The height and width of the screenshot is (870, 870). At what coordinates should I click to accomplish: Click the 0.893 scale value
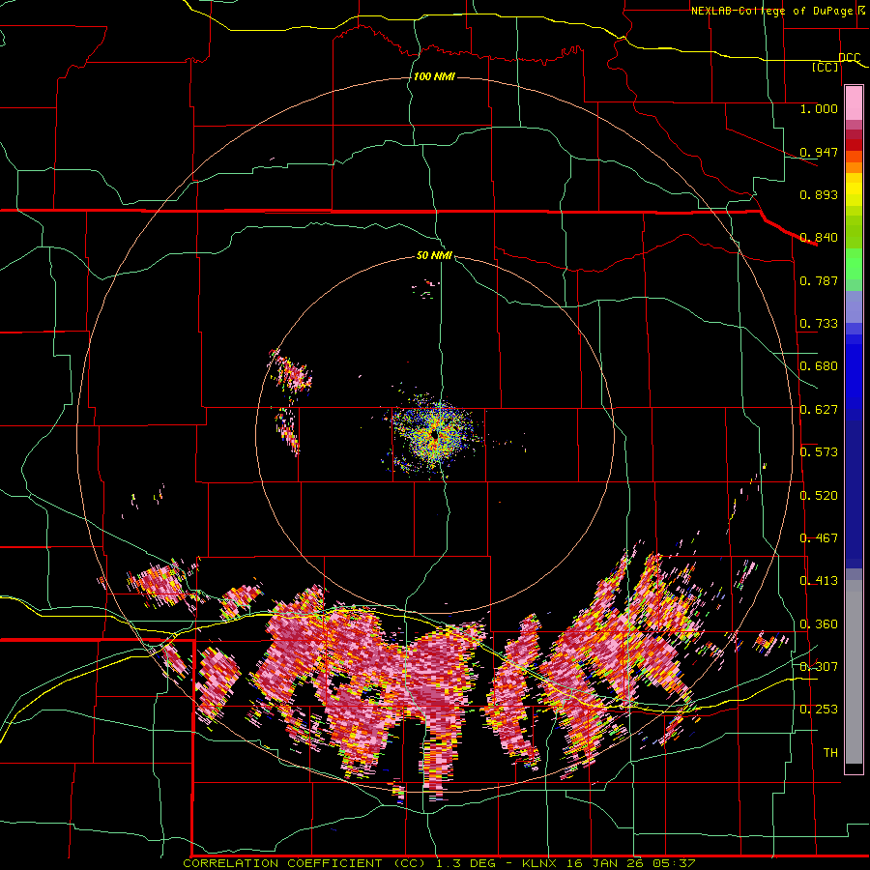click(x=819, y=194)
